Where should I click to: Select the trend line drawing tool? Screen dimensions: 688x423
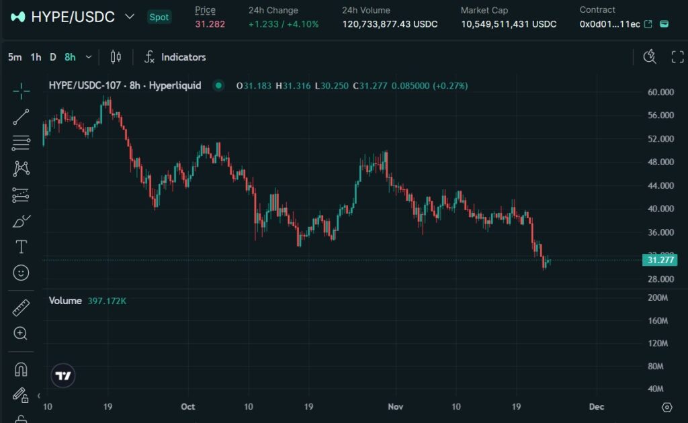[x=21, y=117]
